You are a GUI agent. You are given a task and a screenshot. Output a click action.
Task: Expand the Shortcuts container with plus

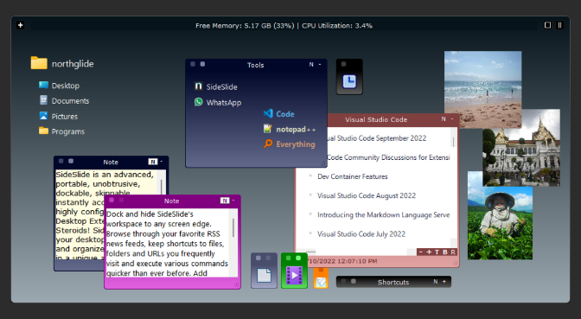tap(444, 282)
